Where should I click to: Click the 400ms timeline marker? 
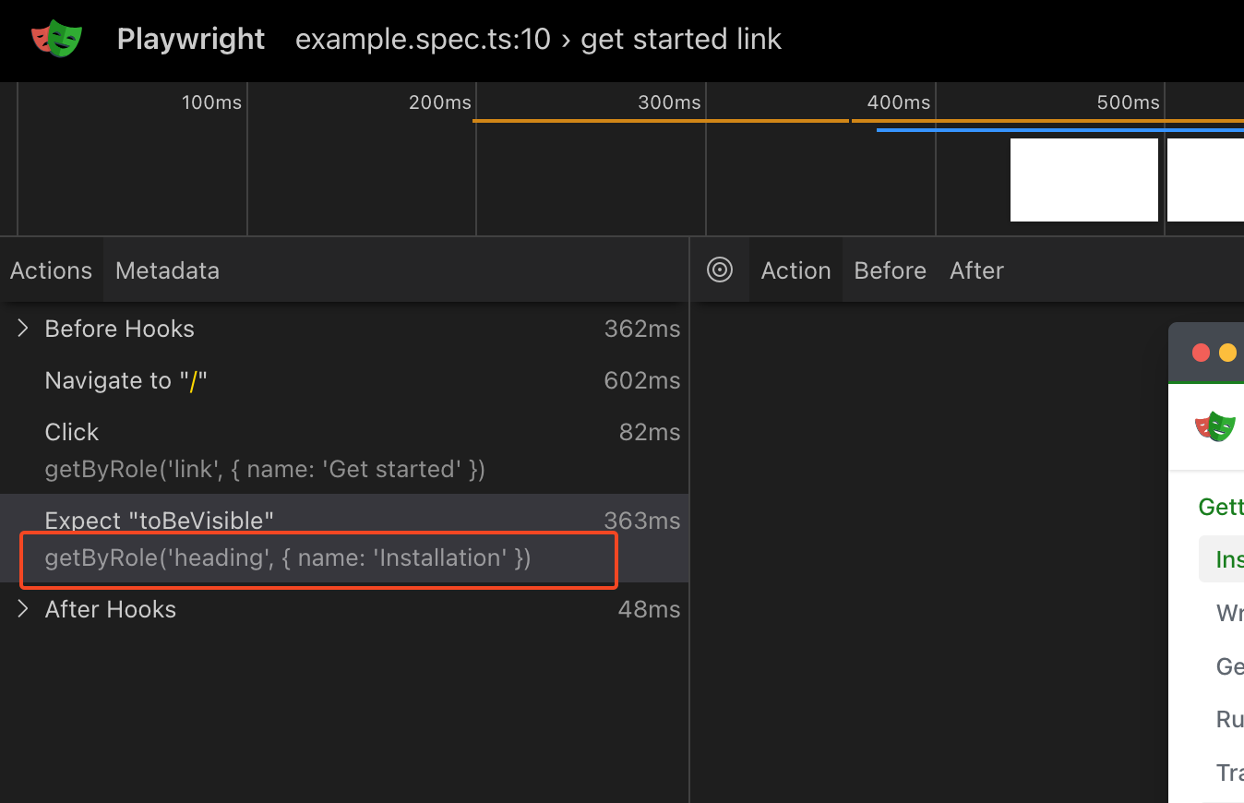point(898,102)
